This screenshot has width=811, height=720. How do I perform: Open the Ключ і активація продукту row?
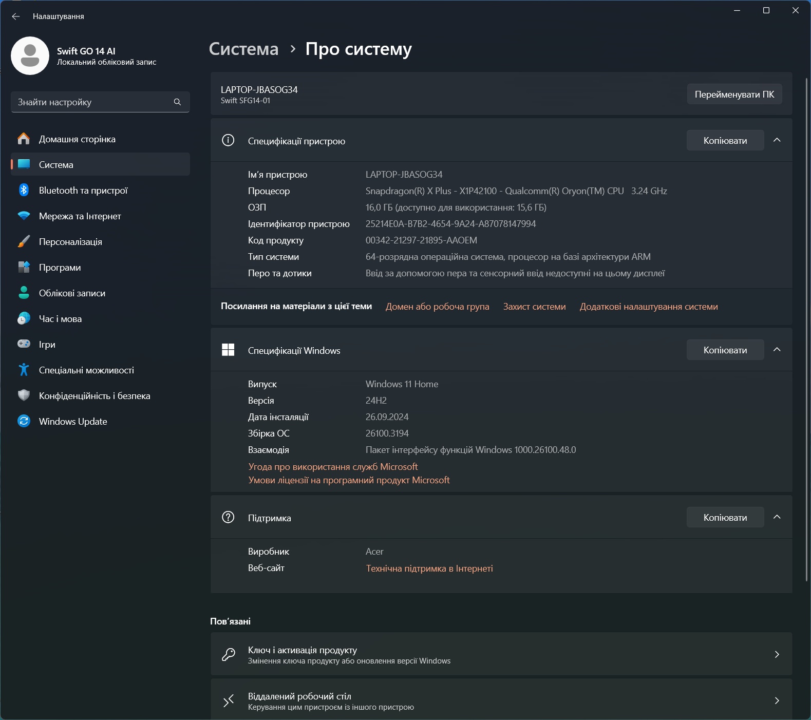pyautogui.click(x=501, y=654)
